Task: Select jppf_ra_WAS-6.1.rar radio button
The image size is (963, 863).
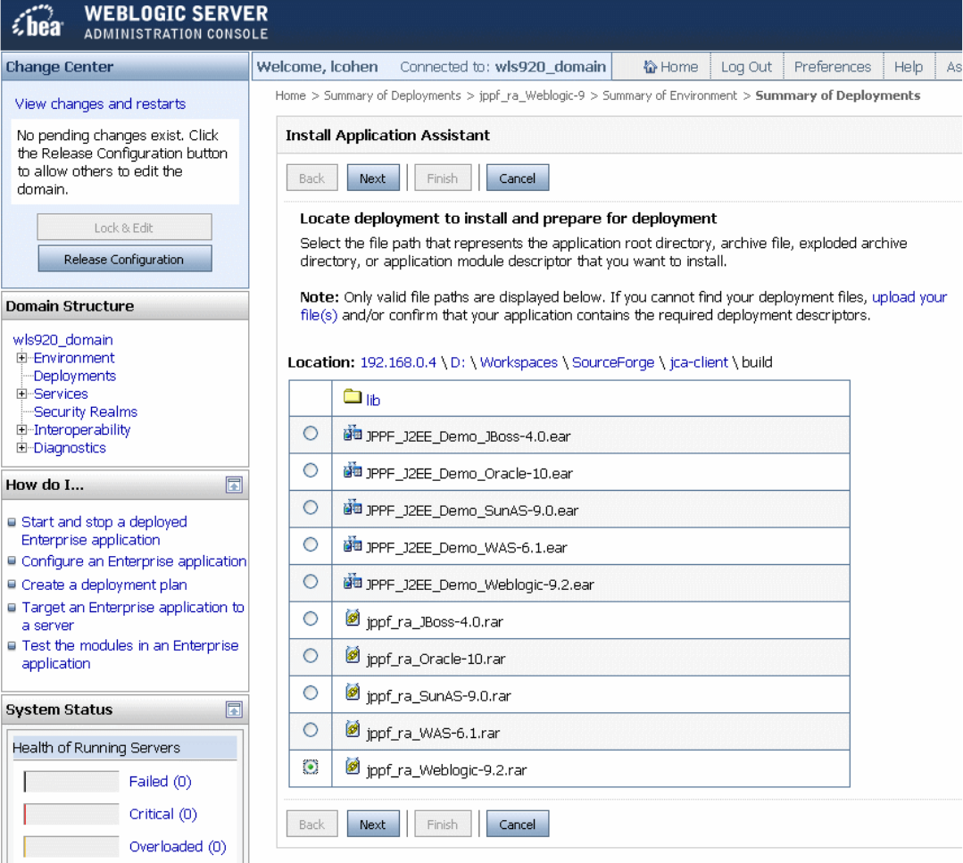Action: point(311,730)
